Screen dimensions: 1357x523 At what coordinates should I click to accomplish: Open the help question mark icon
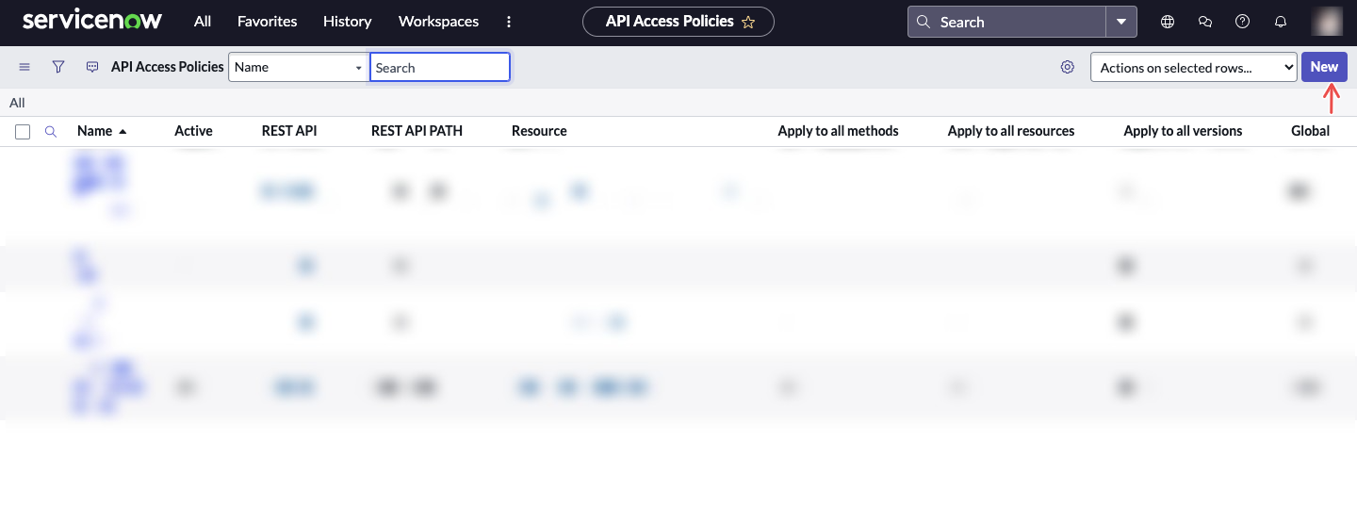pos(1242,22)
